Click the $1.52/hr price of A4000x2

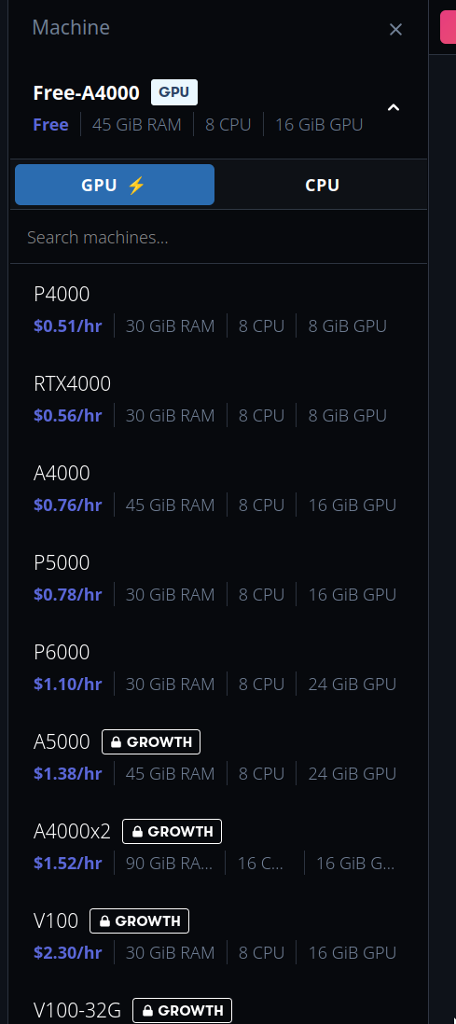tap(68, 864)
